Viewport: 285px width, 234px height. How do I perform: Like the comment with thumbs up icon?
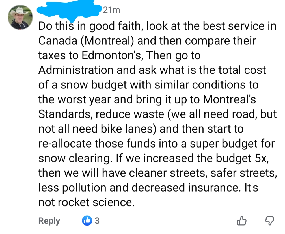[x=241, y=221]
